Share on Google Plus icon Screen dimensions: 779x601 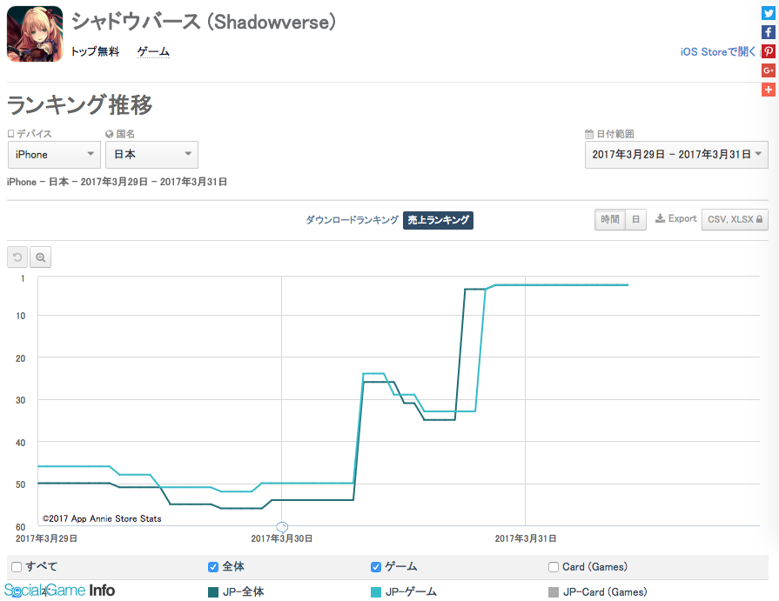768,70
